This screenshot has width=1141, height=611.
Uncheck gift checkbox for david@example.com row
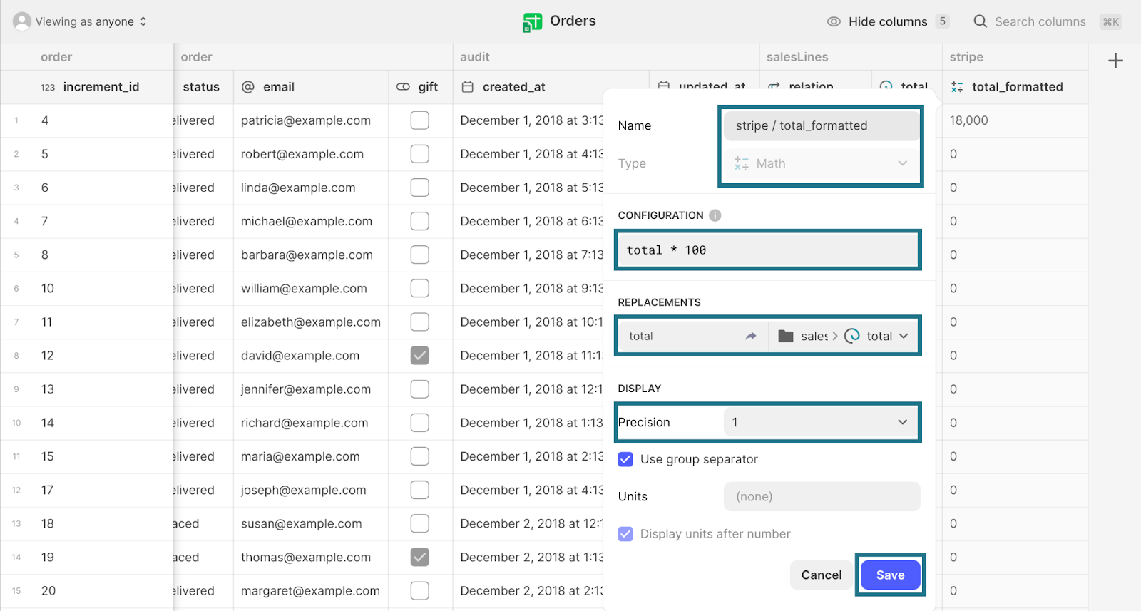[420, 355]
